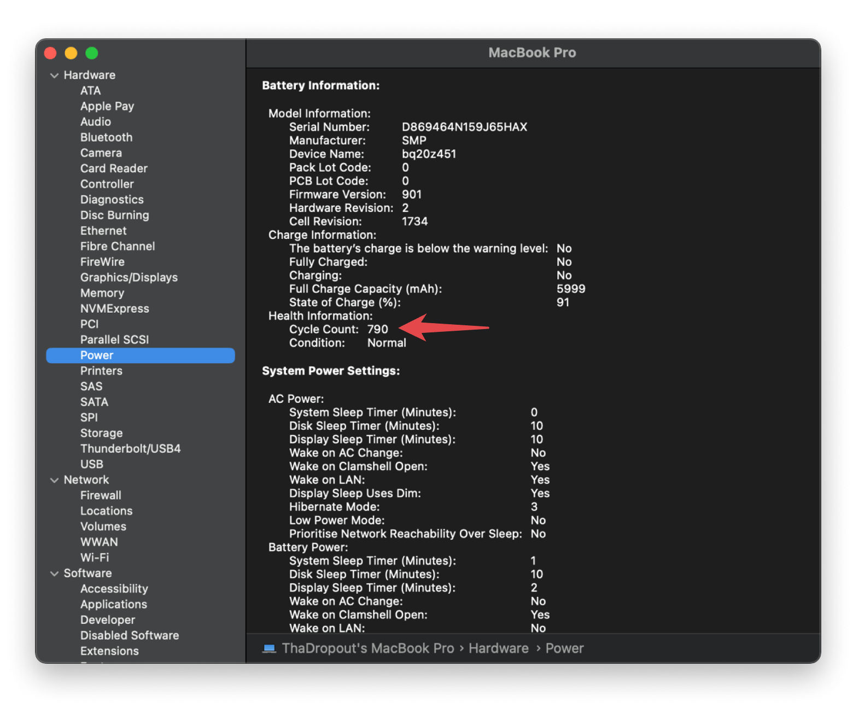Viewport: 853px width, 714px height.
Task: Click ThaDropout's MacBook Pro in path bar
Action: click(x=368, y=648)
